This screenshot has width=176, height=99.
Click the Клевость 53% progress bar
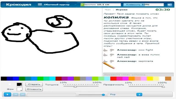pyautogui.click(x=144, y=5)
